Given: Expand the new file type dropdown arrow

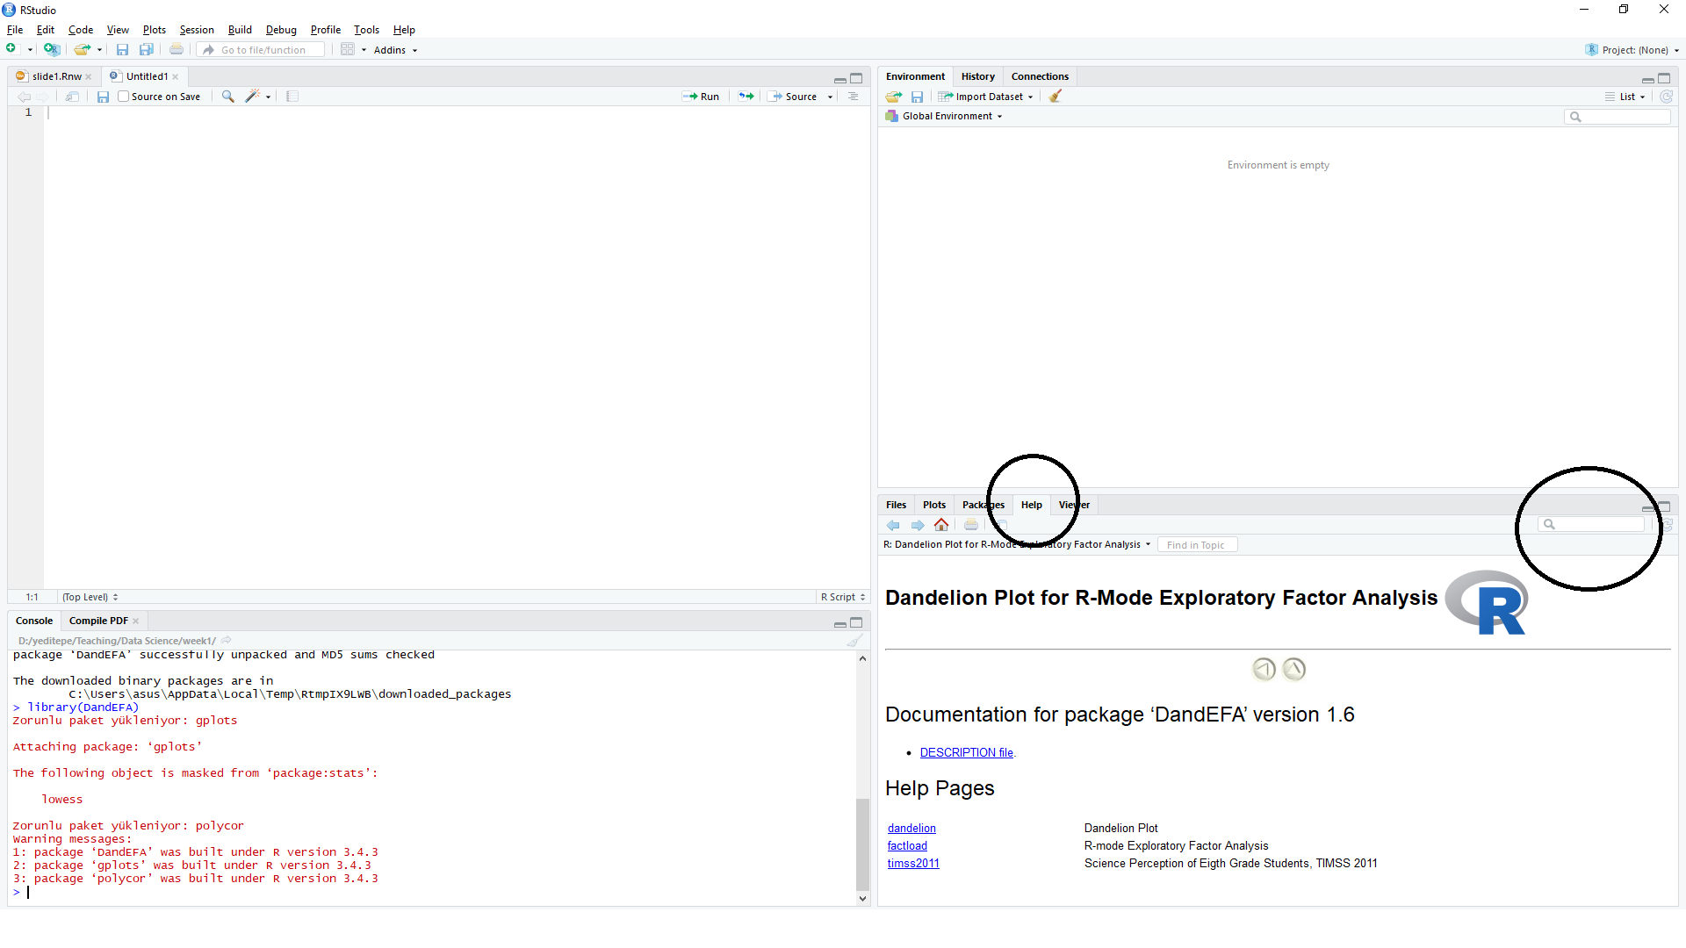Looking at the screenshot, I should point(30,50).
